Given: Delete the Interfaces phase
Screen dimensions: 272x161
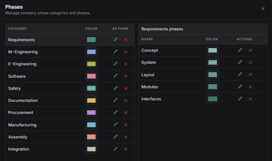Looking at the screenshot, I should pyautogui.click(x=250, y=99).
